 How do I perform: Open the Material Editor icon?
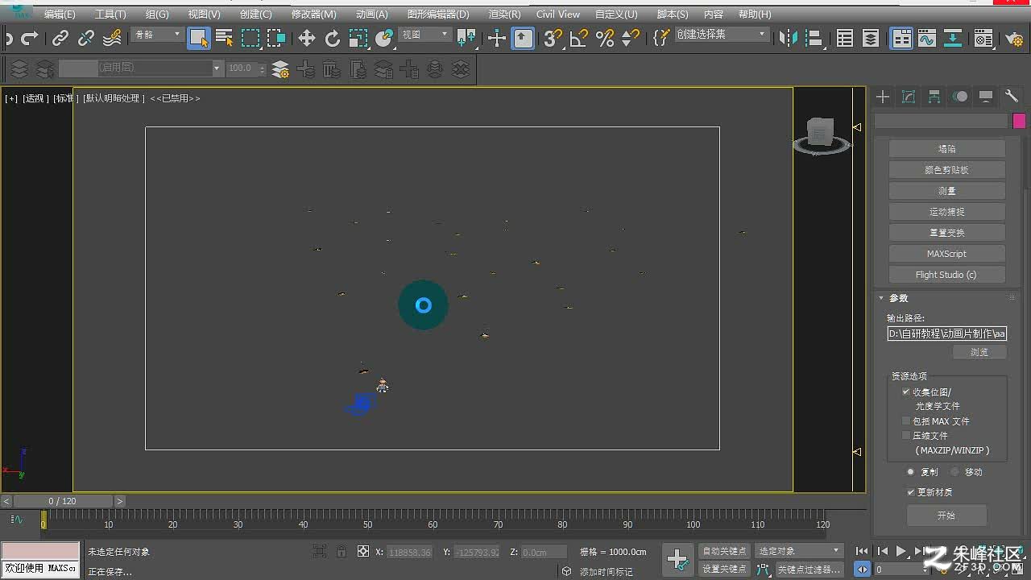pos(983,38)
